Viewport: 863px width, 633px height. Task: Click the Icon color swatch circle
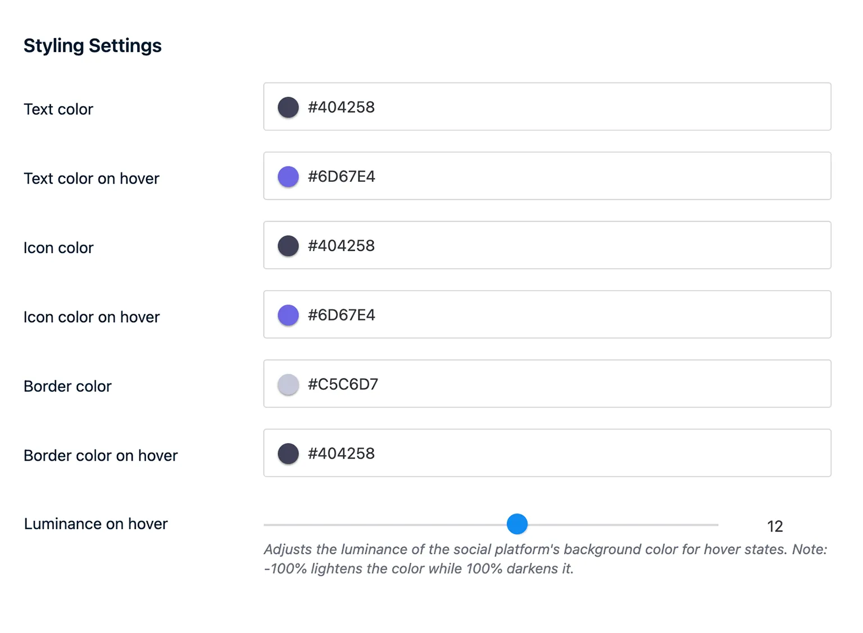pos(288,246)
